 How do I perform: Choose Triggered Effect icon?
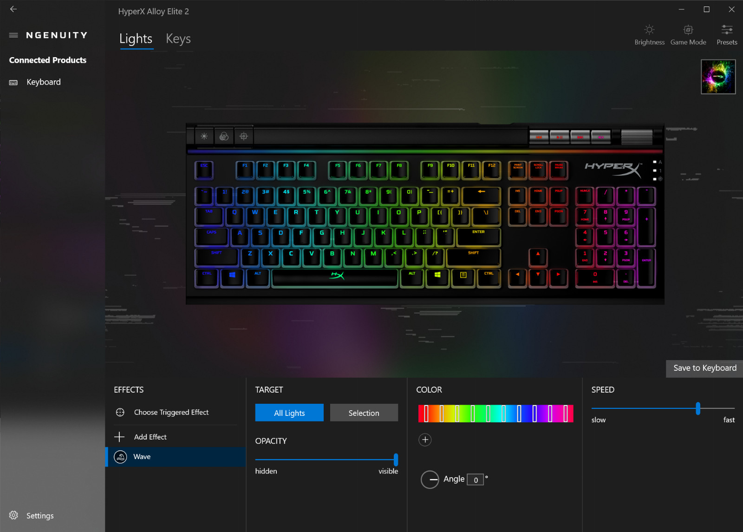pyautogui.click(x=120, y=412)
